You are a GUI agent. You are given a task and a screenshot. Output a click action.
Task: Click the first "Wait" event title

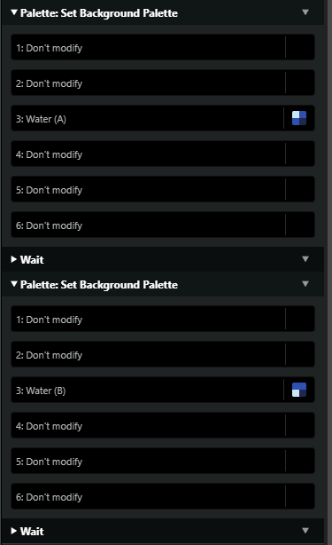[x=32, y=260]
